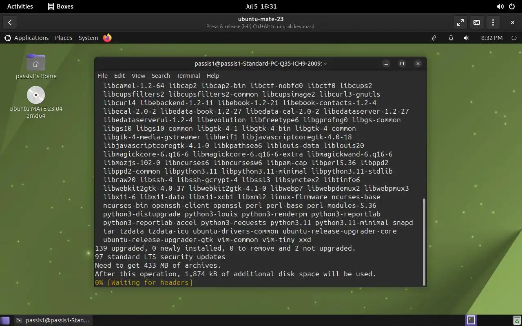The image size is (522, 326).
Task: Click 'perl-modules-5.36' package name
Action: click(x=342, y=205)
